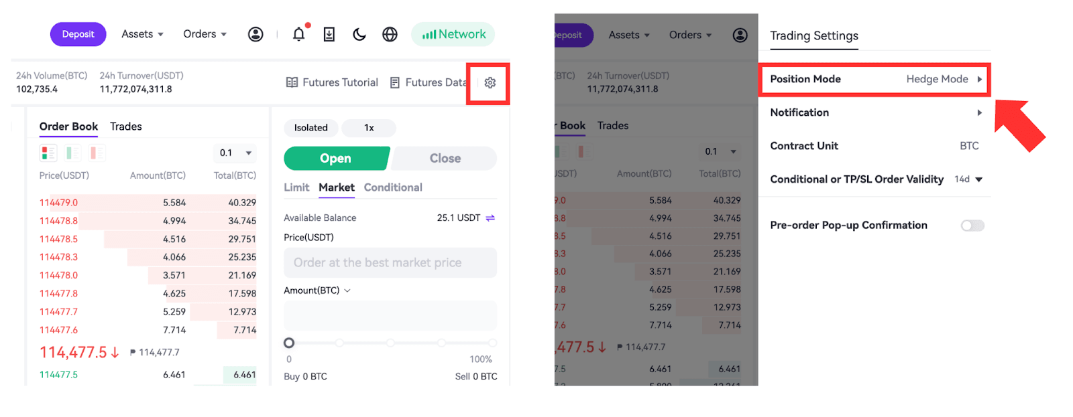The width and height of the screenshot is (1073, 417).
Task: Expand the TP/SL Order Validity 14d dropdown
Action: coord(969,179)
